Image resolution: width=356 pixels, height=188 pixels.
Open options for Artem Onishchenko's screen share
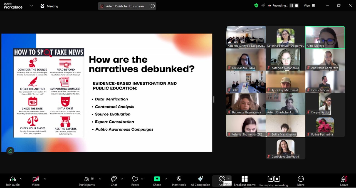tap(153, 6)
